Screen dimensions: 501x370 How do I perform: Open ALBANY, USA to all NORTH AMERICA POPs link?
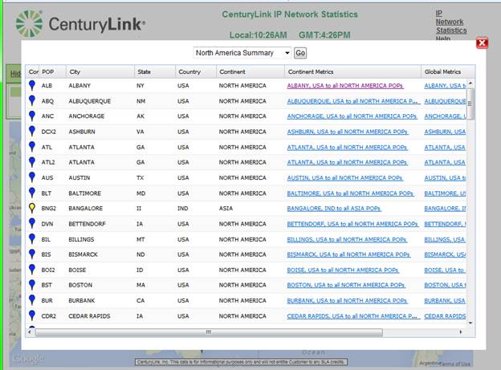(x=345, y=86)
